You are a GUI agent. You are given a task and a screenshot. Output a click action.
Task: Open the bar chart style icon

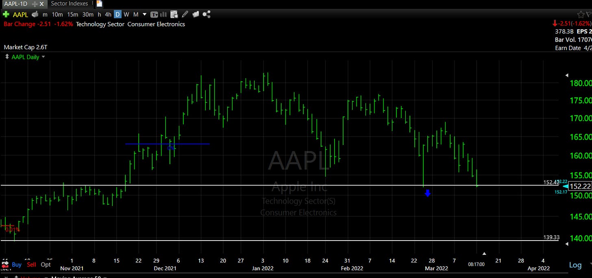pyautogui.click(x=164, y=15)
